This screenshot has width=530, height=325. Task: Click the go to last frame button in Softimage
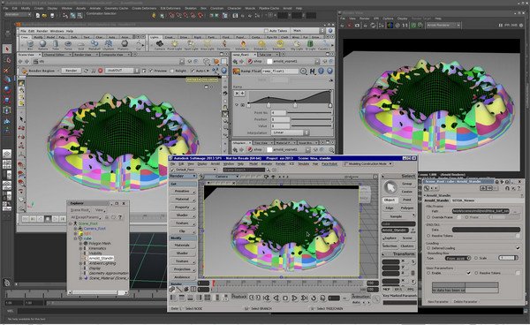(304, 298)
